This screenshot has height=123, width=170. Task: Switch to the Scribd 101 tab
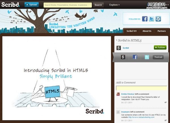point(131,31)
